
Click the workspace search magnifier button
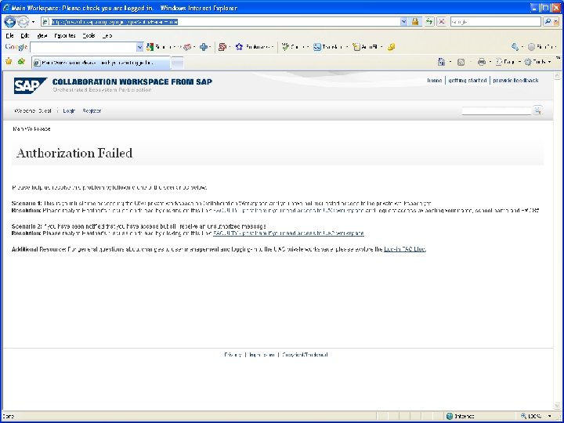click(x=537, y=110)
